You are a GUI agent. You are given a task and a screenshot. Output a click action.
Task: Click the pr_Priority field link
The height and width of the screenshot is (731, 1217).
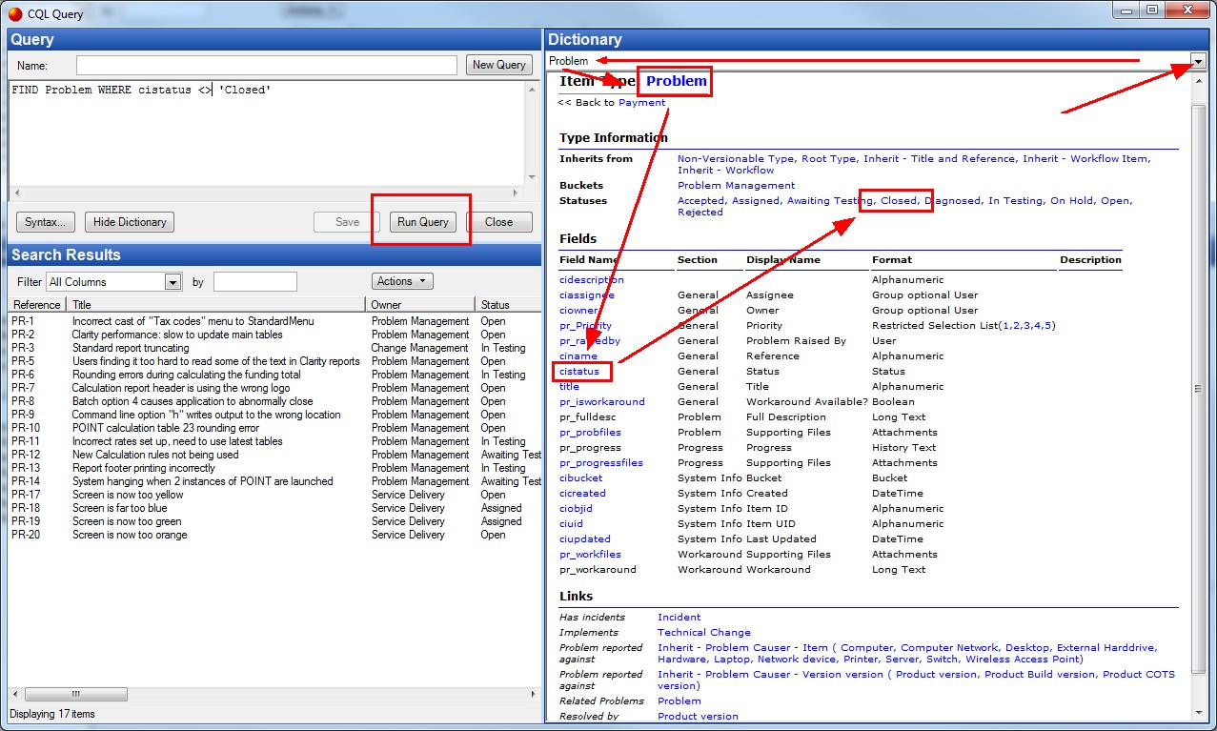585,326
